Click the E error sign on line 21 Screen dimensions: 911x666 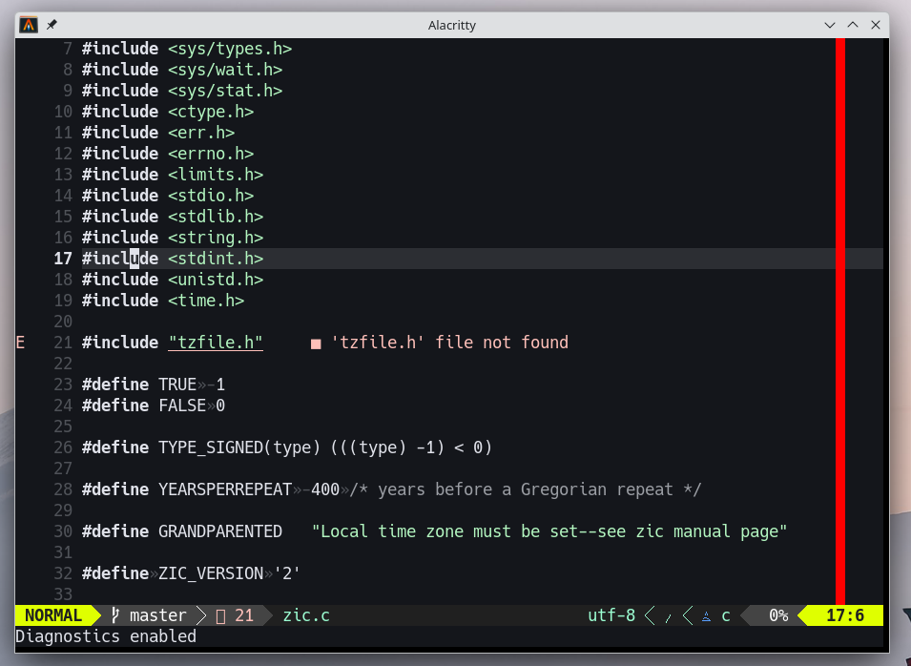point(21,343)
